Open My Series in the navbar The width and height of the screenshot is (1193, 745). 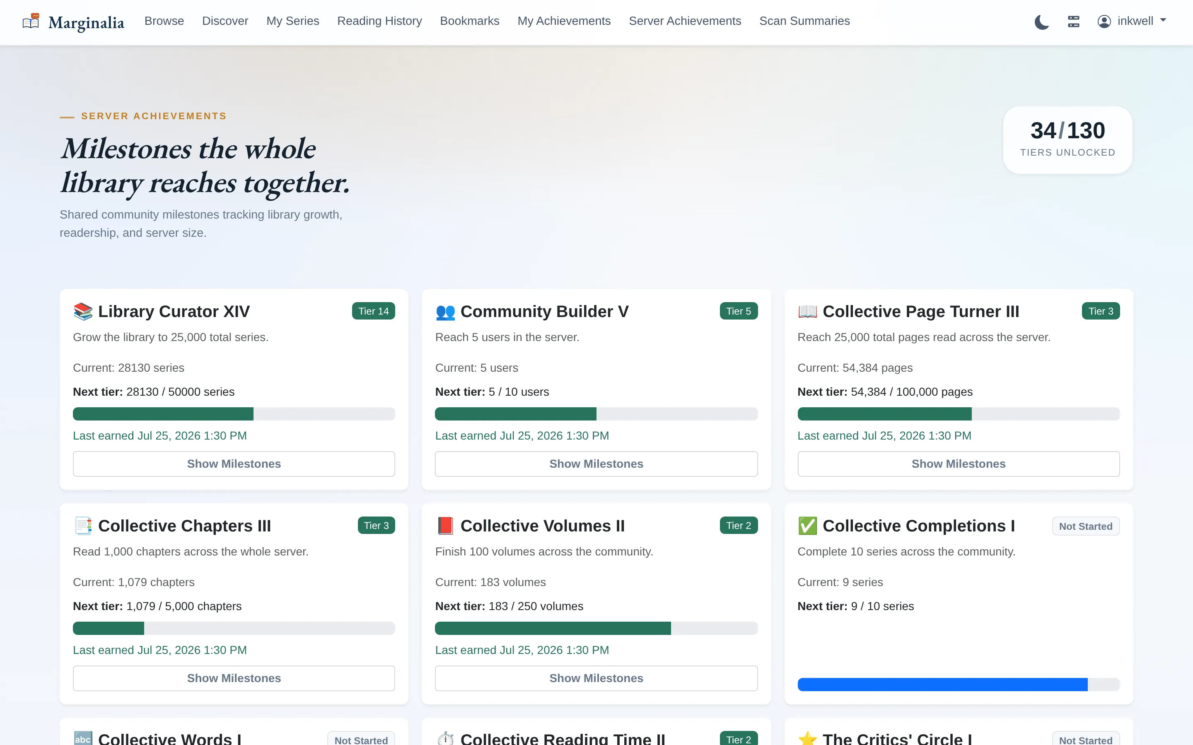293,21
